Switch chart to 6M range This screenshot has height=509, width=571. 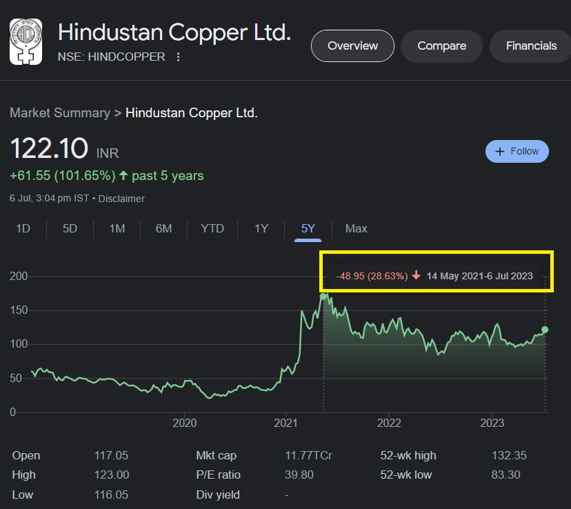click(163, 229)
